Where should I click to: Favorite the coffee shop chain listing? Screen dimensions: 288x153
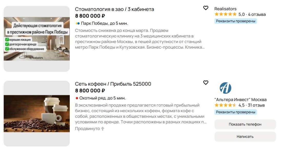pos(206,83)
